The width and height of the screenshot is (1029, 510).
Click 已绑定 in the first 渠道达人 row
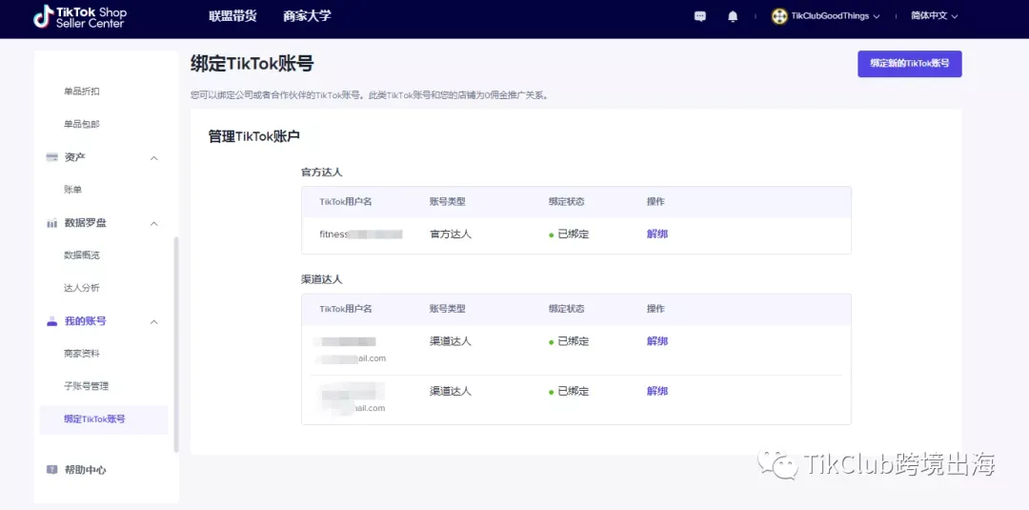click(569, 342)
